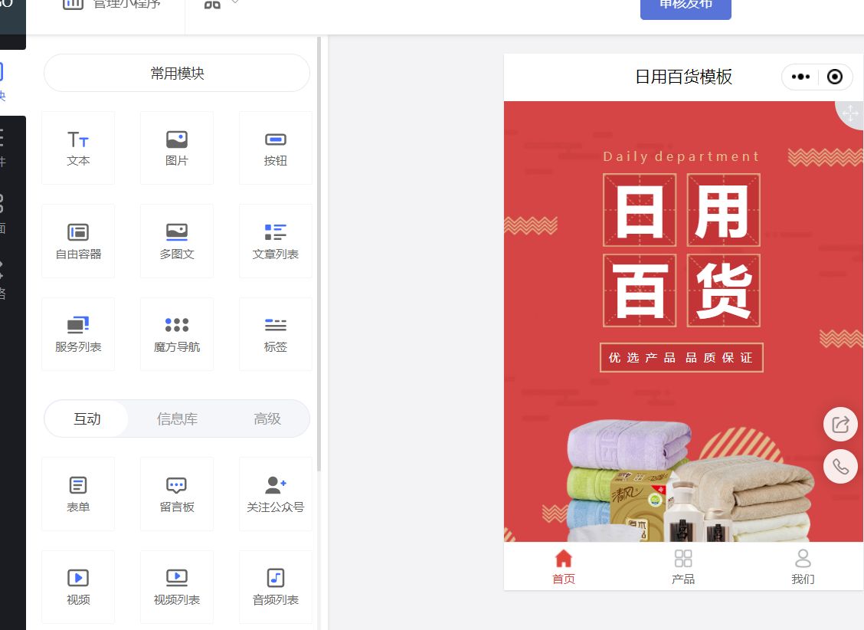The image size is (864, 630).
Task: Open 管理小程序 from top bar
Action: click(126, 4)
